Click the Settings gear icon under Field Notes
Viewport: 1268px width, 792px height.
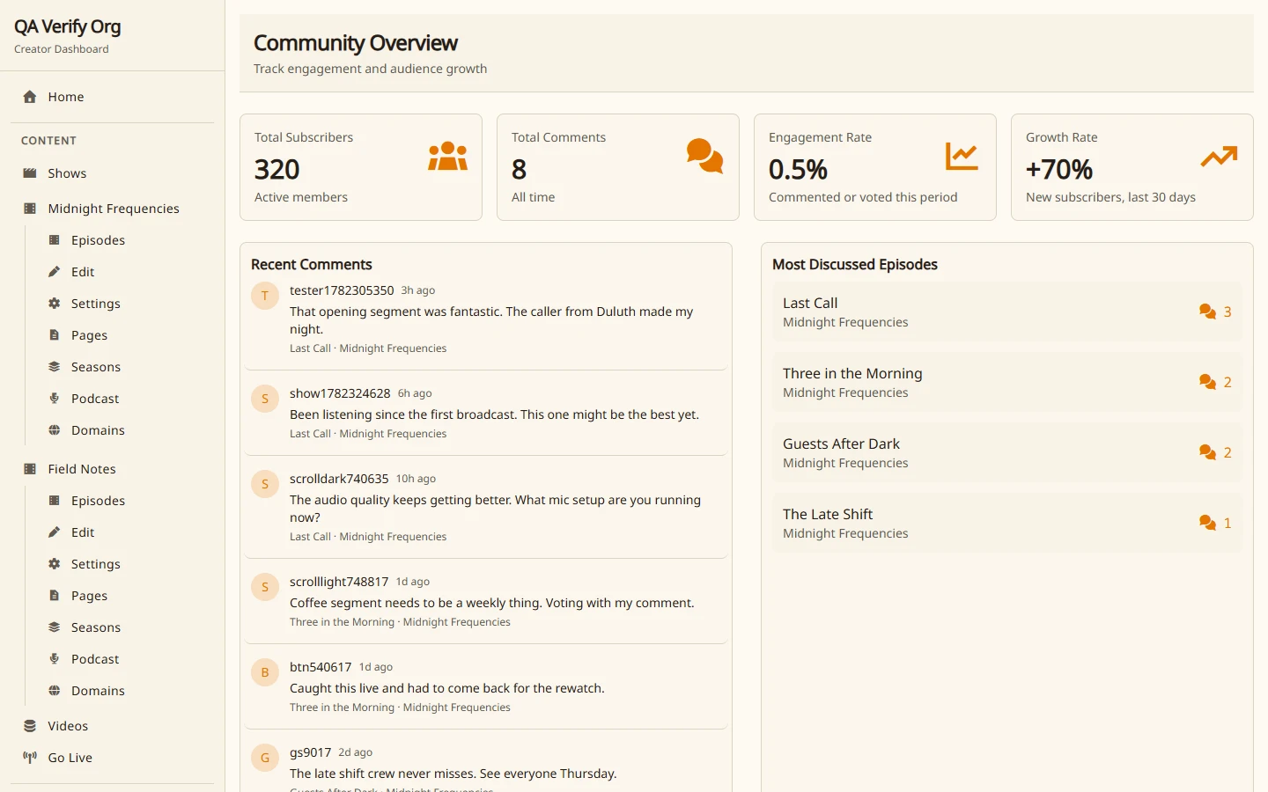(54, 564)
